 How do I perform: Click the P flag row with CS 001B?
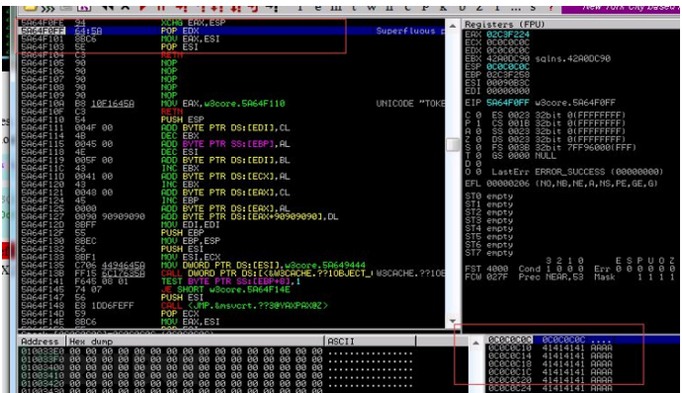[545, 123]
